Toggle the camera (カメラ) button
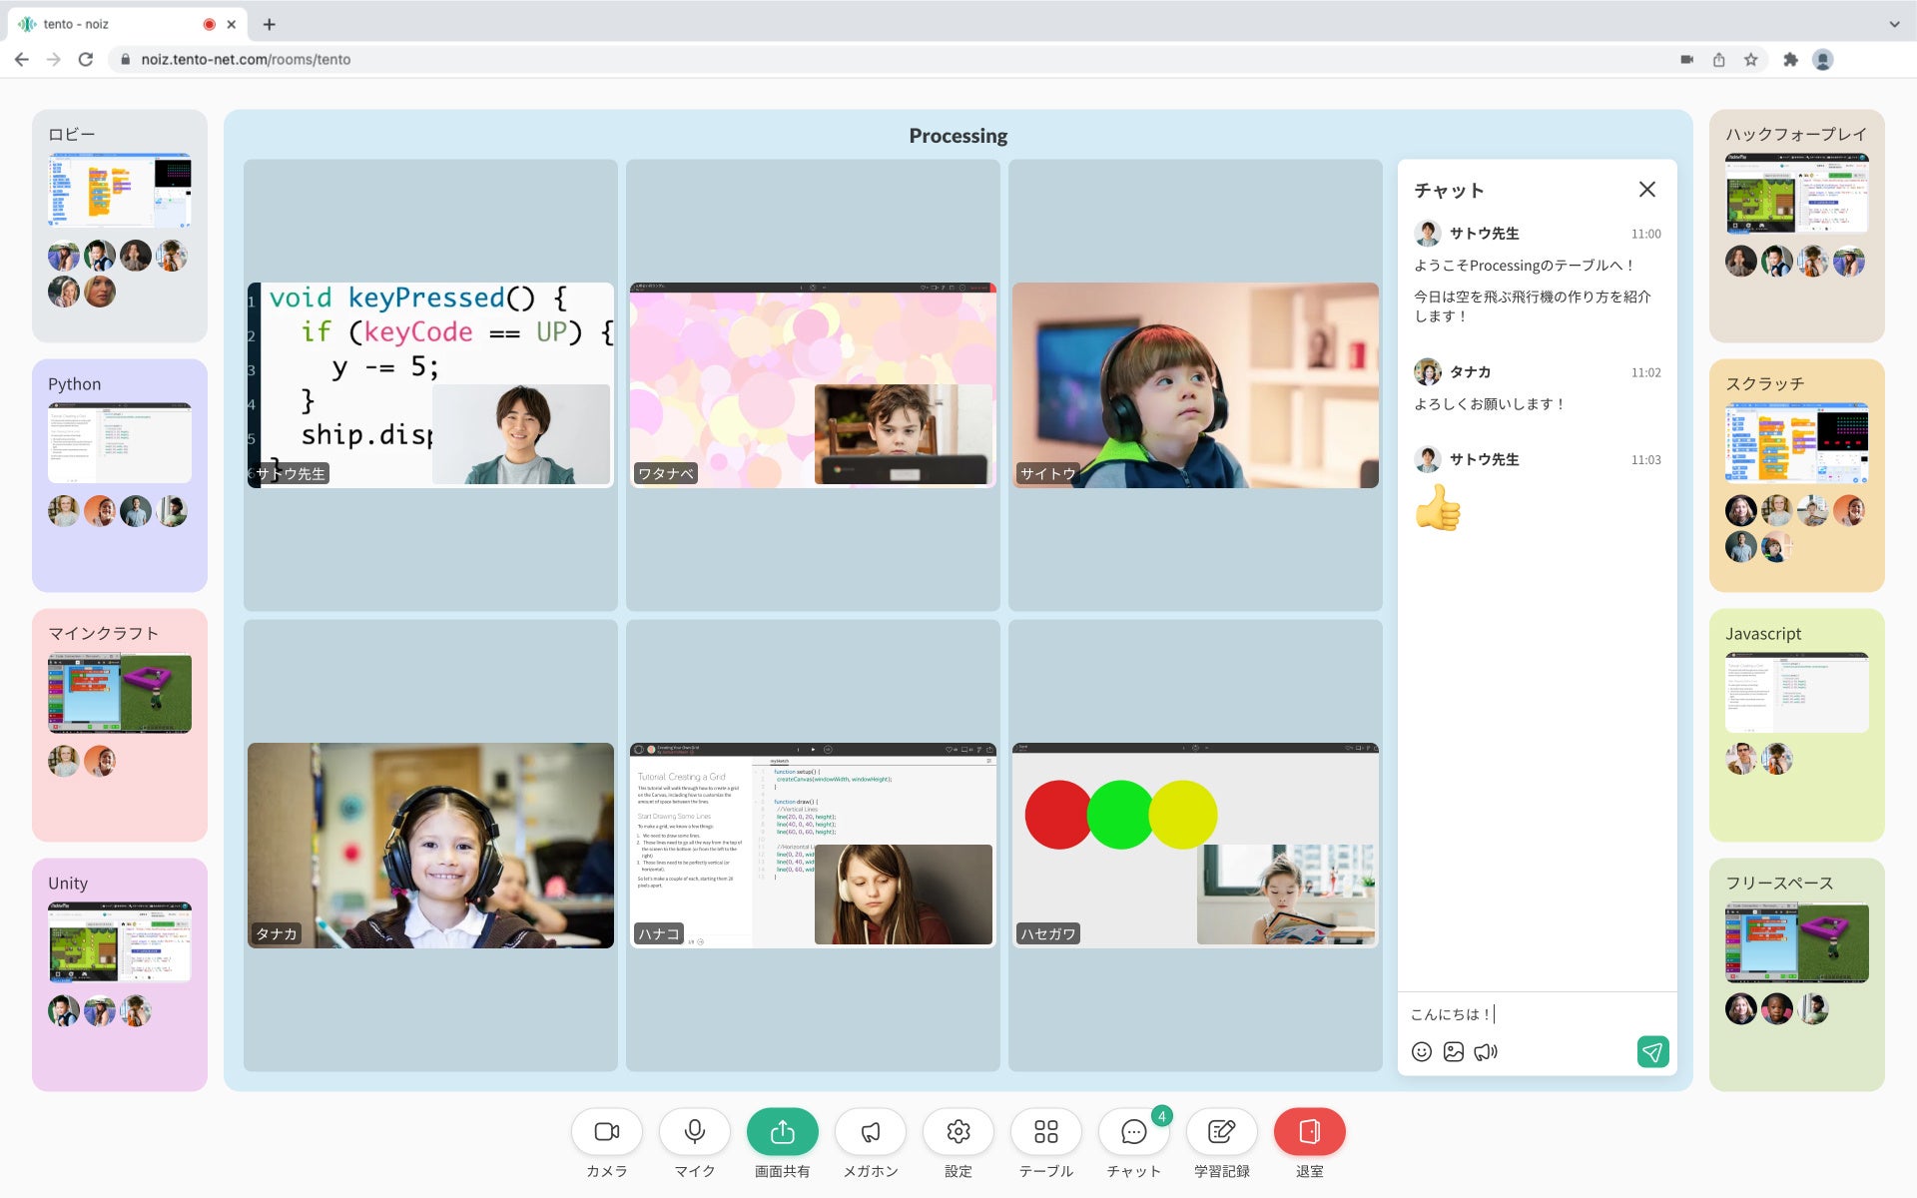This screenshot has height=1198, width=1917. pyautogui.click(x=607, y=1131)
